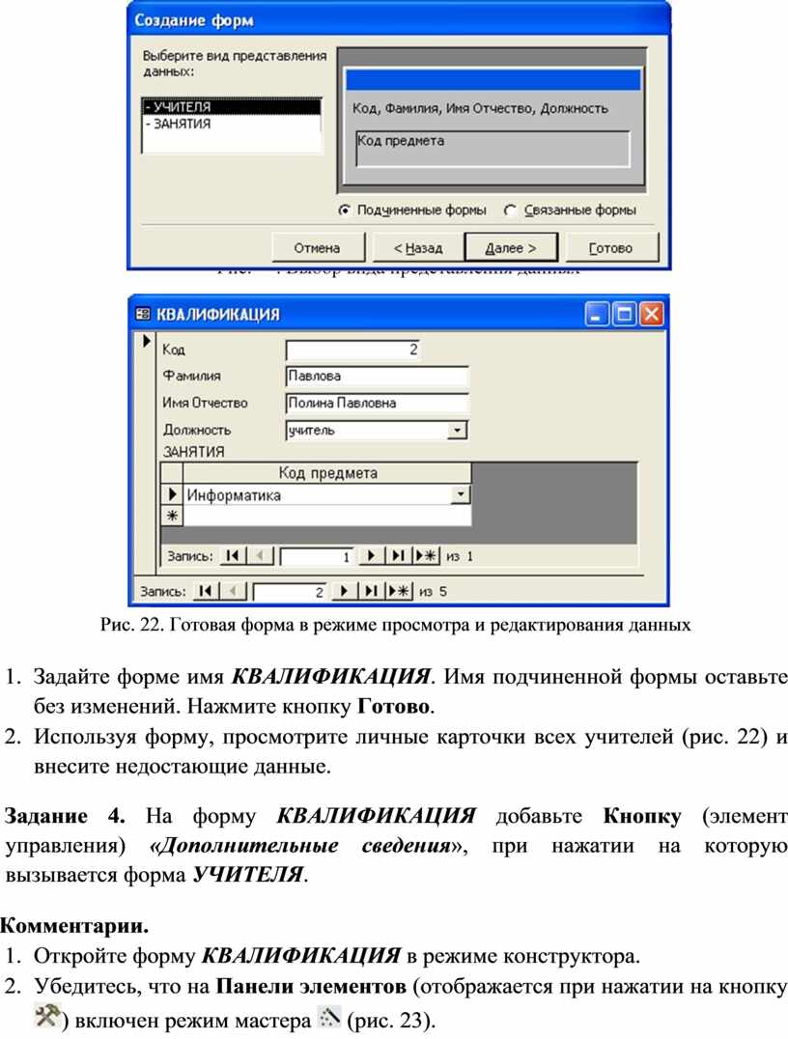
Task: Go back with the Назад button
Action: pyautogui.click(x=417, y=248)
